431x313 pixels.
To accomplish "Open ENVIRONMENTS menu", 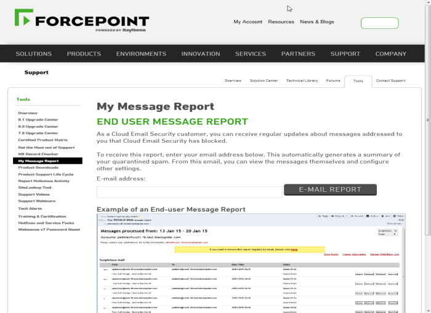I will (141, 54).
